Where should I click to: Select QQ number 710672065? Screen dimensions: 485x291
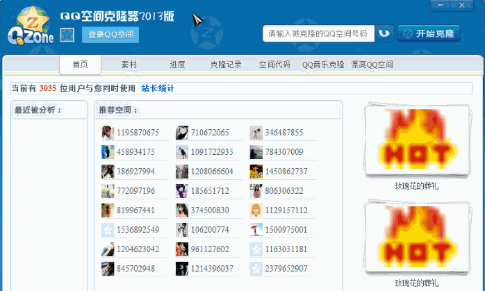point(210,133)
